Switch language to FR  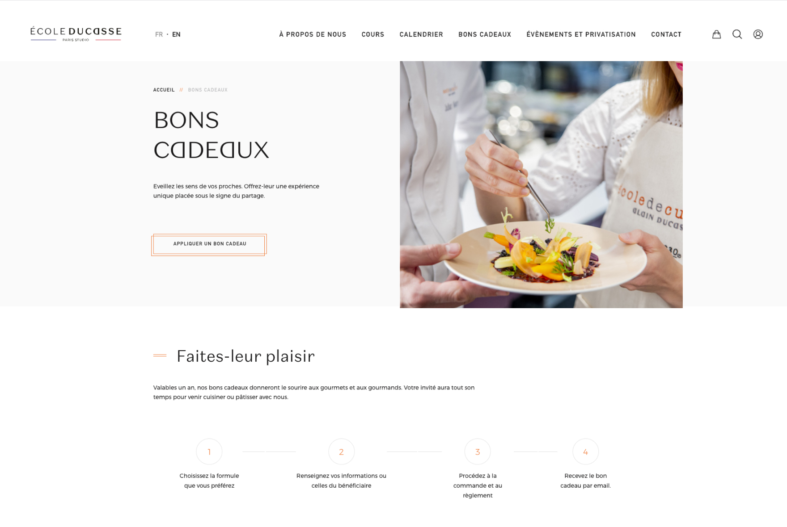click(159, 34)
